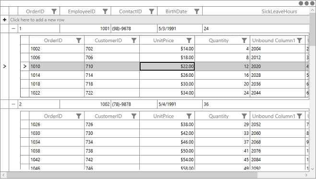316x179 pixels.
Task: Click horizontal scrollbar right arrow
Action: click(x=306, y=175)
